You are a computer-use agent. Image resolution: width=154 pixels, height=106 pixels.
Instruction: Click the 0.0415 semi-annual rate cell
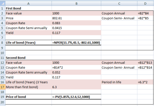(76, 28)
